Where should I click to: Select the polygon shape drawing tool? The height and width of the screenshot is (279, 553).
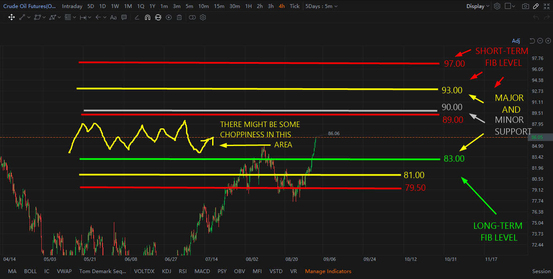coord(38,17)
